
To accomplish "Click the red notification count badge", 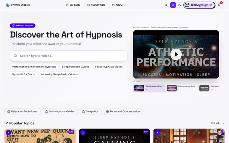I will [221, 3].
